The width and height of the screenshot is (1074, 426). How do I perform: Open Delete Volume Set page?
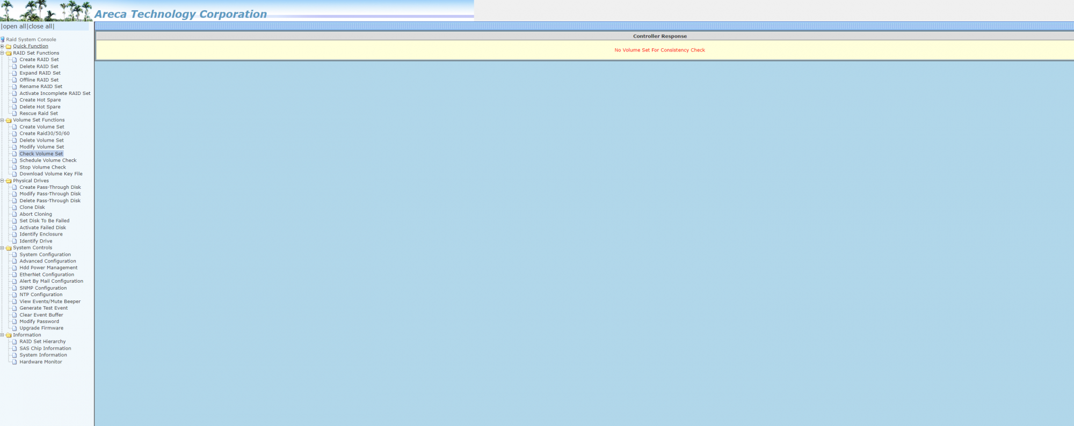pyautogui.click(x=42, y=141)
